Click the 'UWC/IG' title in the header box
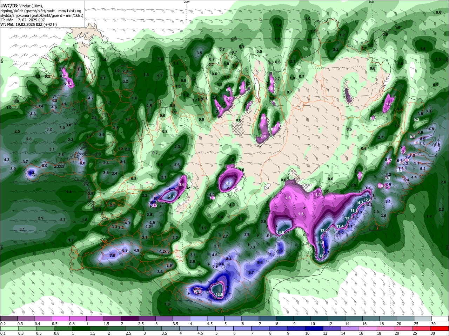The width and height of the screenshot is (449, 336). coord(8,6)
